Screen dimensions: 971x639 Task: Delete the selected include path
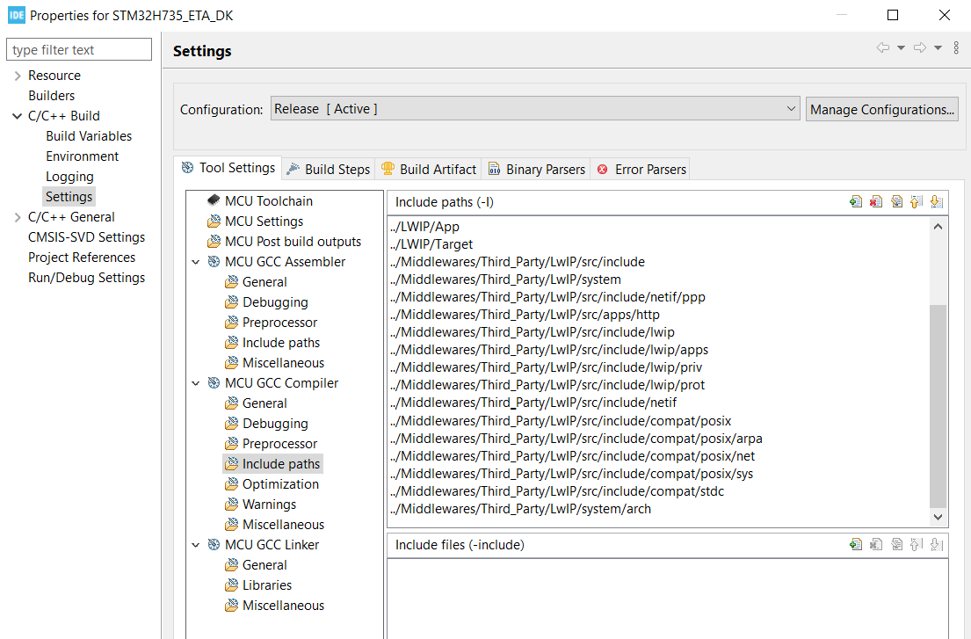pyautogui.click(x=875, y=200)
